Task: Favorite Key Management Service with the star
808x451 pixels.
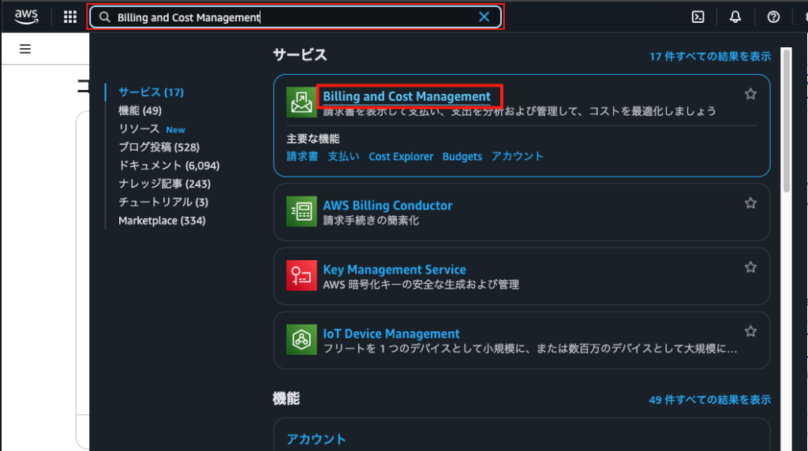Action: click(x=750, y=267)
